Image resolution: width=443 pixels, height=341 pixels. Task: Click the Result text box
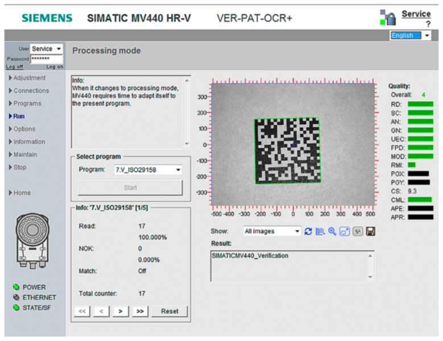(293, 266)
